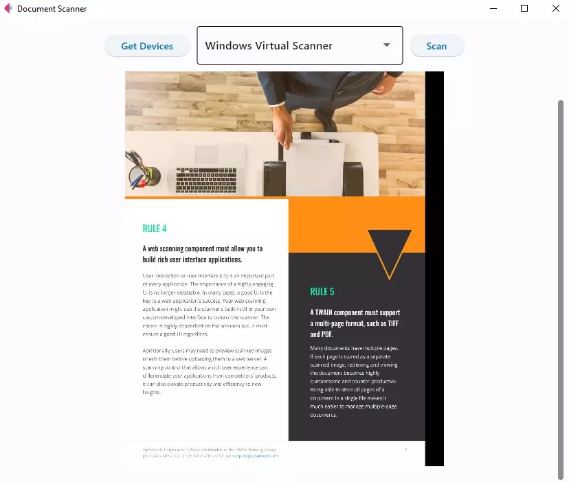Minimize the Document Scanner window
The image size is (569, 482).
493,8
